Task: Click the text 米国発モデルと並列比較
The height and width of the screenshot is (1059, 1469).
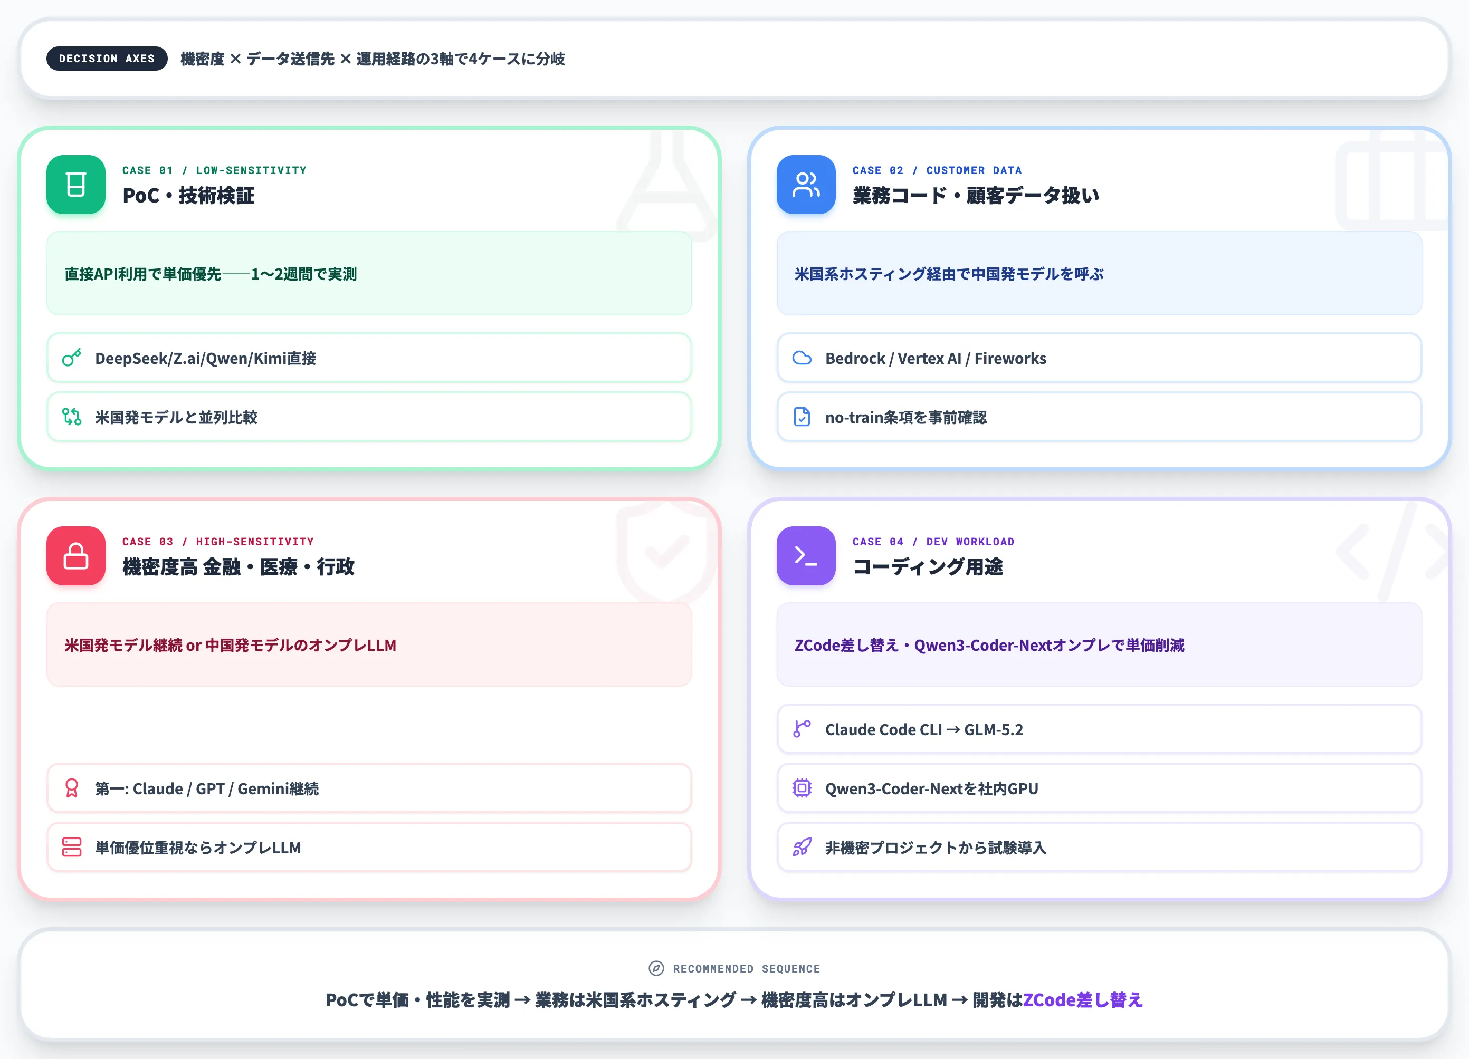Action: point(176,417)
